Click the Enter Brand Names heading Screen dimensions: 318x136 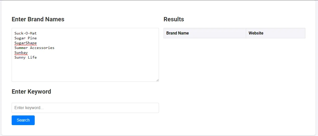pyautogui.click(x=38, y=19)
